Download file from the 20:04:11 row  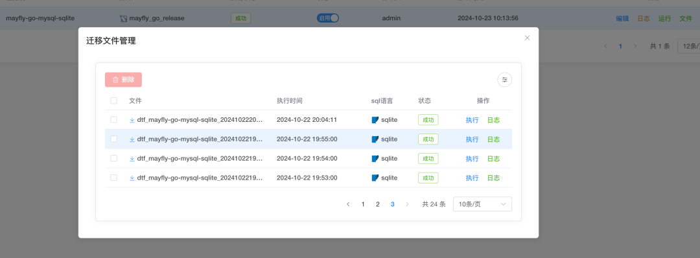point(132,120)
